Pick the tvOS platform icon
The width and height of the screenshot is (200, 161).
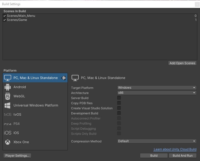point(8,115)
